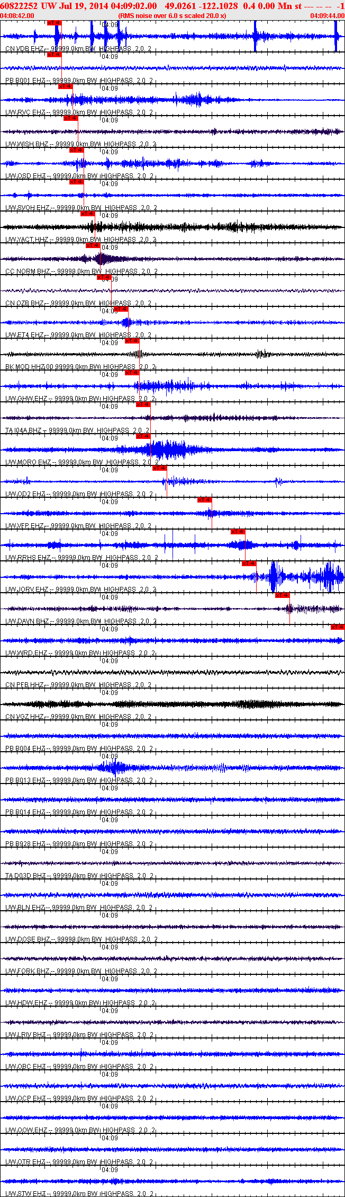Viewport: 345px width, 1197px height.
Task: Select the CN.VGZ HHZ station label
Action: click(x=25, y=717)
